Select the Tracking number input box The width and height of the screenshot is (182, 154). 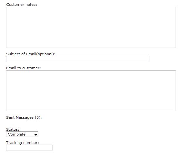29,148
